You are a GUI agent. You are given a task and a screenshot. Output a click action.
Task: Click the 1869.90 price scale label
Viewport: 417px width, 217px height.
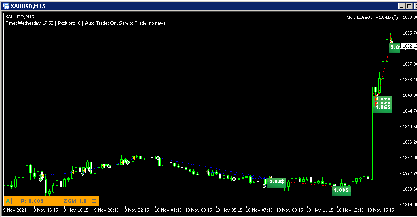[410, 17]
